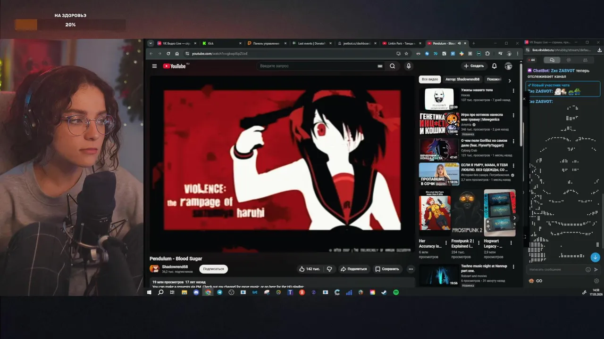Open Steam from the taskbar
Viewport: 604px width, 339px height.
[384, 292]
